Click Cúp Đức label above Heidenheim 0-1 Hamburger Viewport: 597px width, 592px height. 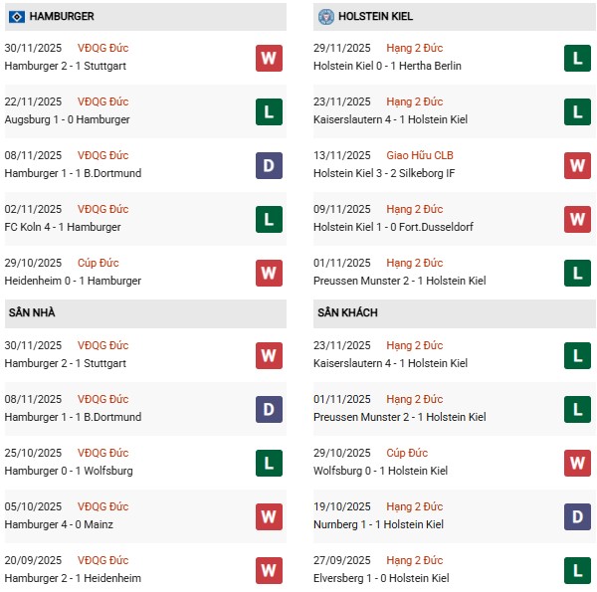pyautogui.click(x=97, y=263)
